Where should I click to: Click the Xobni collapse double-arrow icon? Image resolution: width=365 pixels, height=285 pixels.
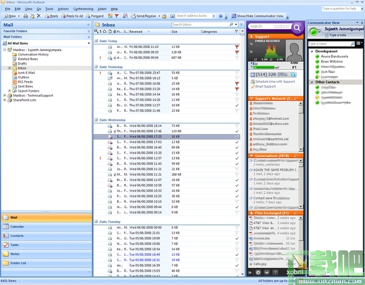(250, 272)
